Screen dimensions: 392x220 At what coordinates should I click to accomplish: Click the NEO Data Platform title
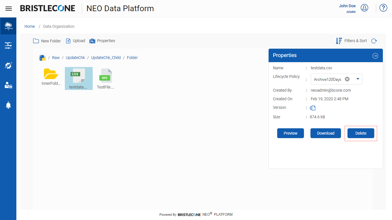[120, 9]
